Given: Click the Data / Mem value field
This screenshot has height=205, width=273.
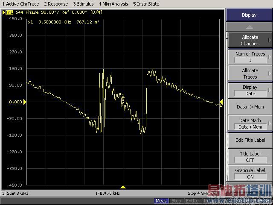Looking at the screenshot, I should point(250,127).
